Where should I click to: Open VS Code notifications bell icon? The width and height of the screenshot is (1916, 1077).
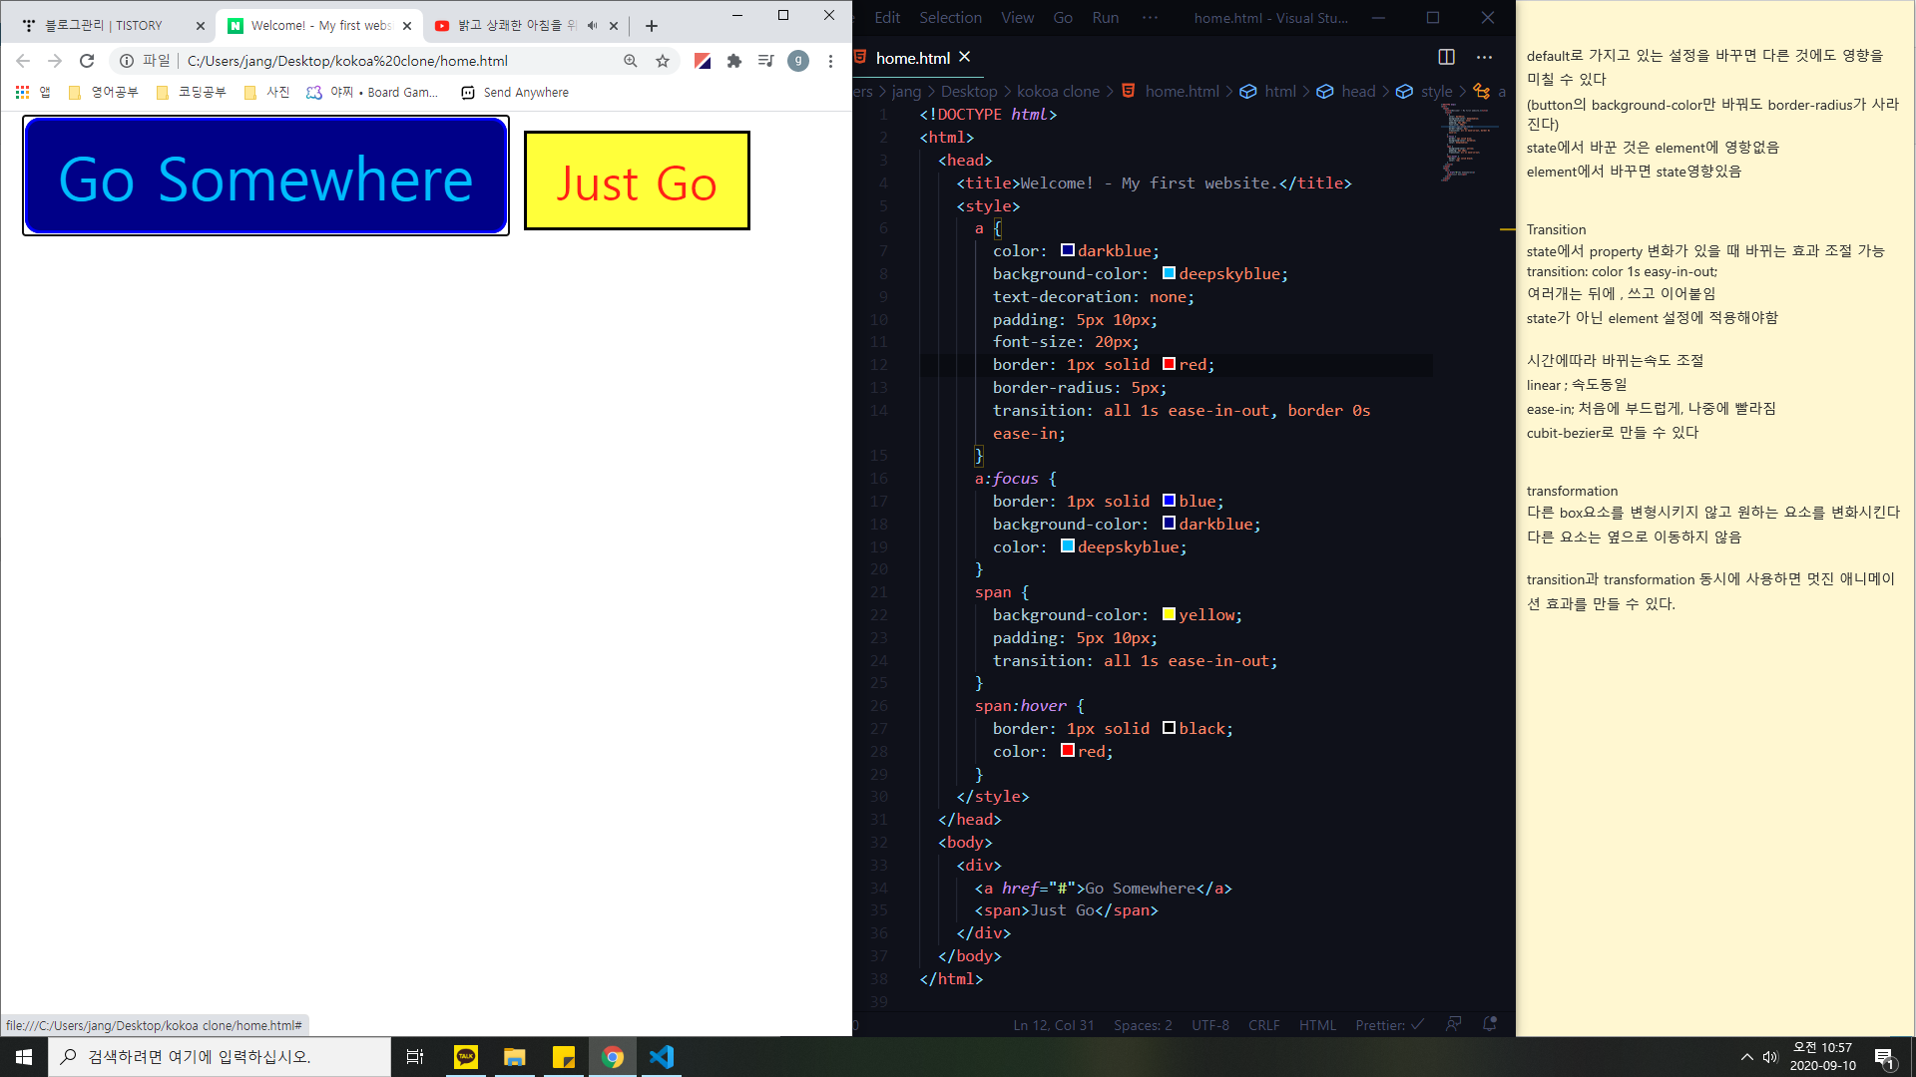click(x=1490, y=1024)
